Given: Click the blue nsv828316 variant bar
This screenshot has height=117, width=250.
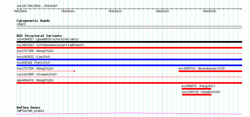Looking at the screenshot, I should coord(129,65).
